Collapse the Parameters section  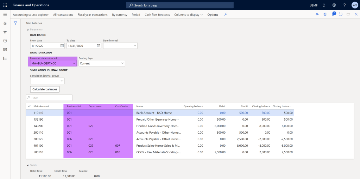28,30
